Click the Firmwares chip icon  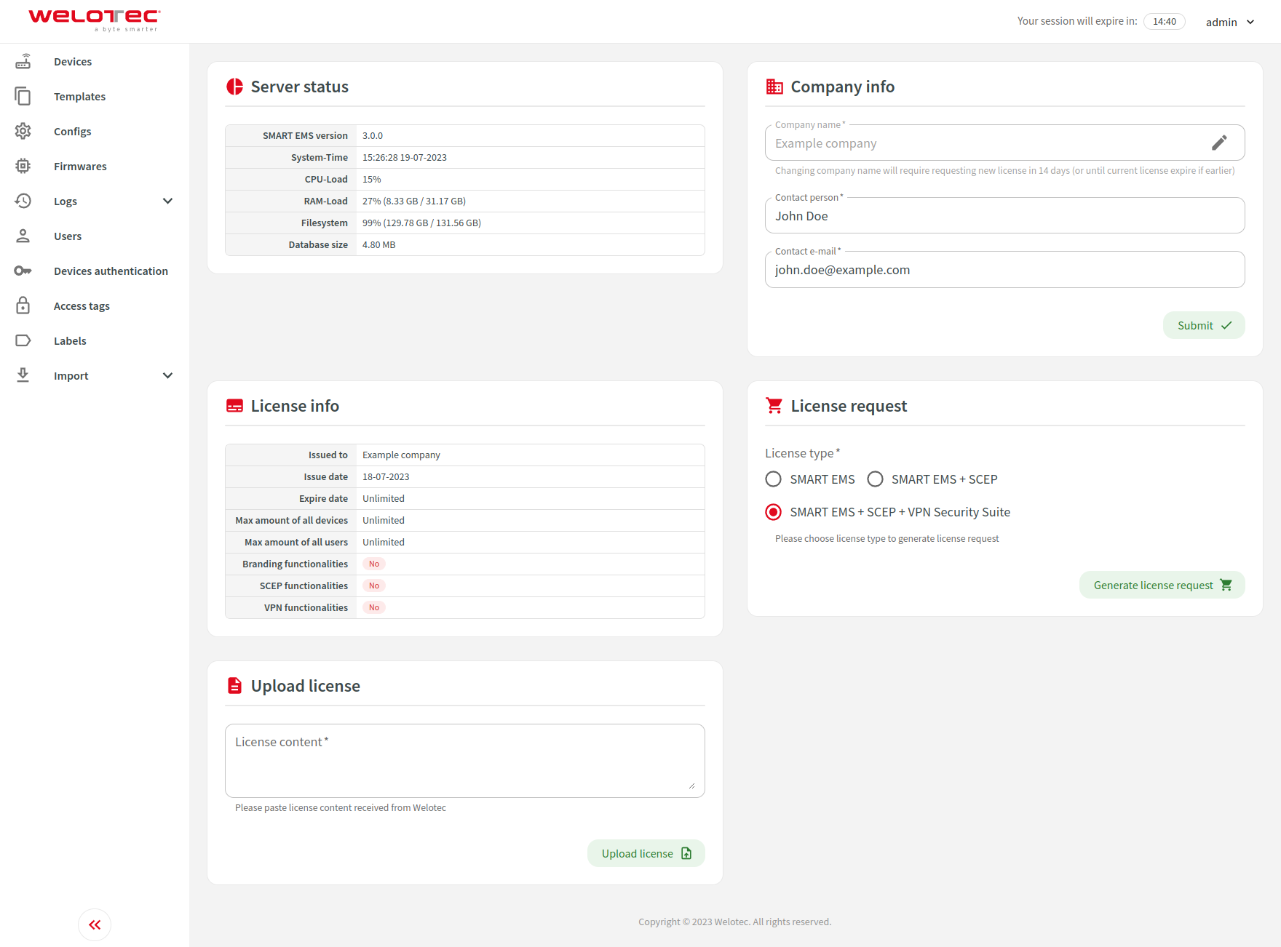[23, 167]
